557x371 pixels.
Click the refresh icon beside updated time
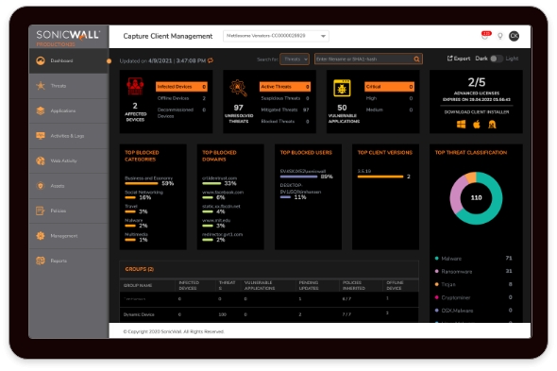(211, 60)
